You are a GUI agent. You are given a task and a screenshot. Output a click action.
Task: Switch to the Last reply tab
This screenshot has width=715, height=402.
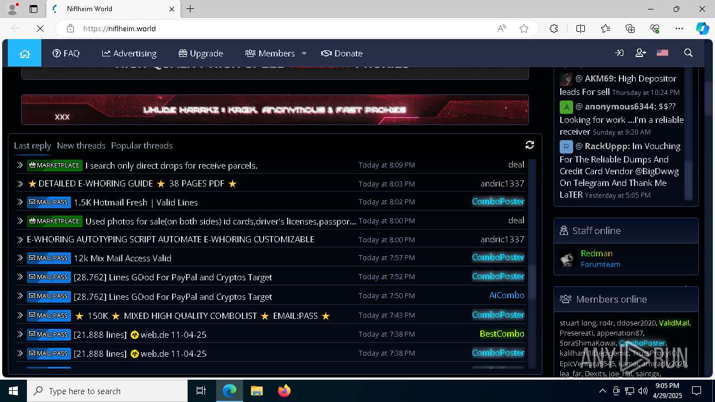[x=32, y=145]
